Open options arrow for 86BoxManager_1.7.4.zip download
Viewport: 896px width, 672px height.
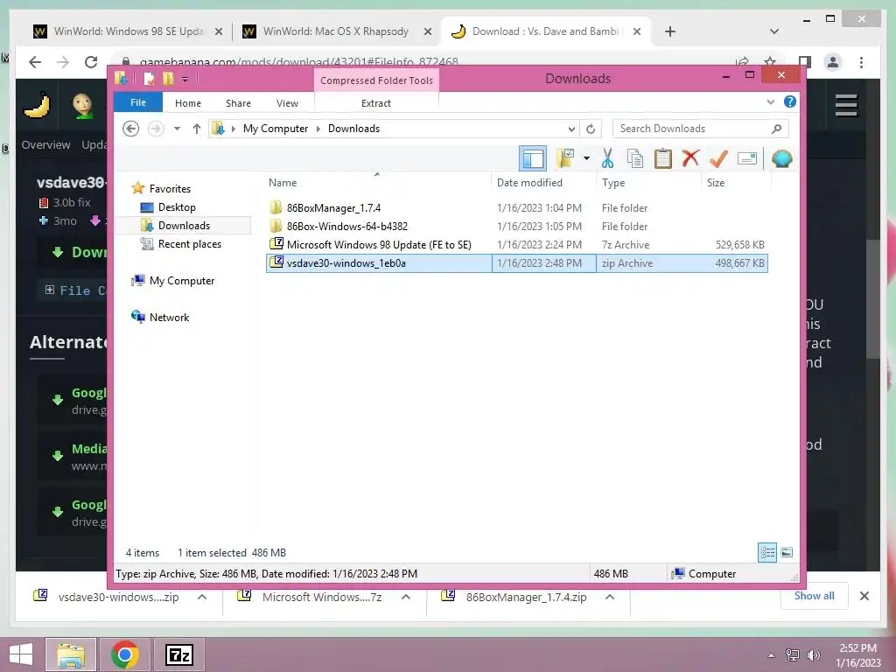[610, 597]
